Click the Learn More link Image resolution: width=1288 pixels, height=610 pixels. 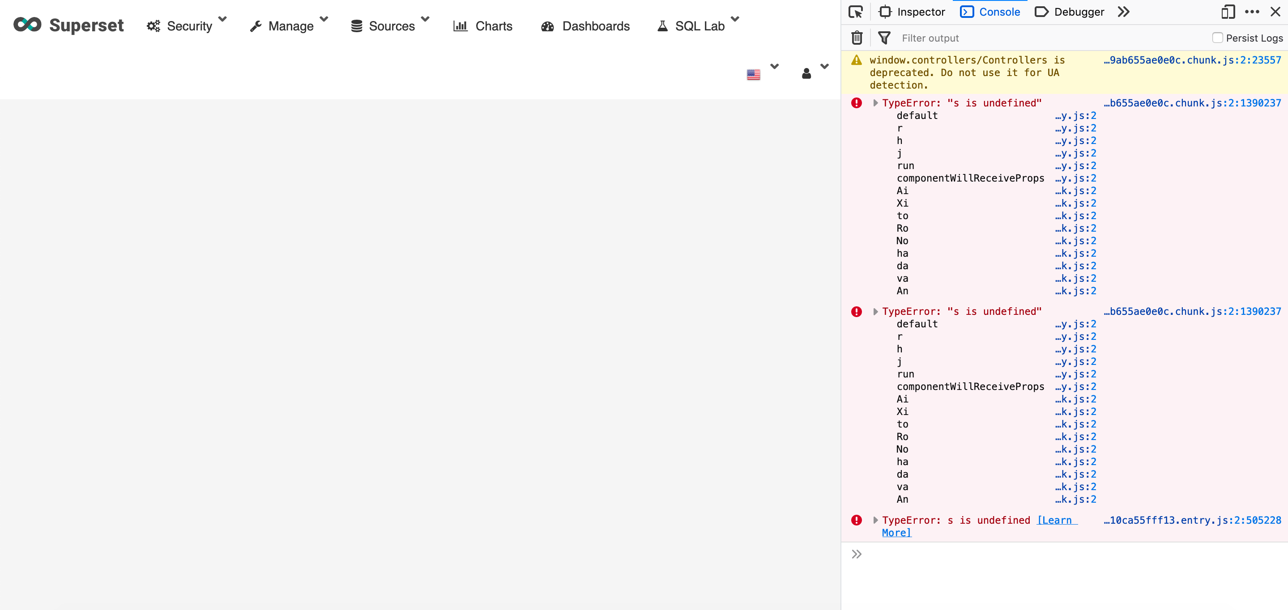(1056, 520)
